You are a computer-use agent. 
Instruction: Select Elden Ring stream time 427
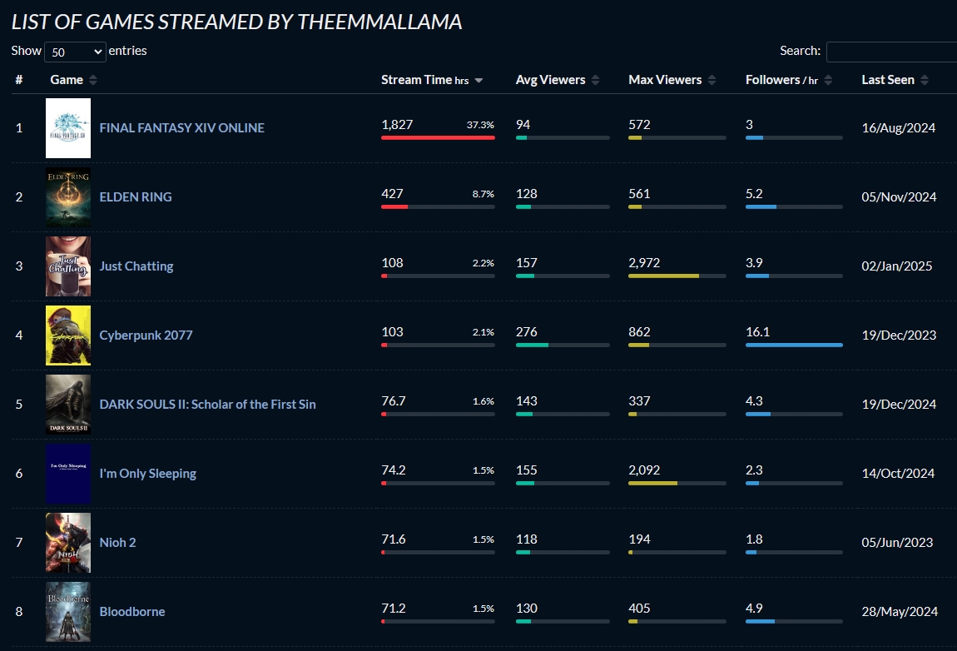(393, 194)
